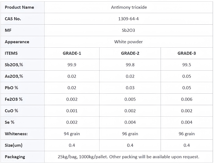Click the As2O3,% row label

(x=14, y=76)
